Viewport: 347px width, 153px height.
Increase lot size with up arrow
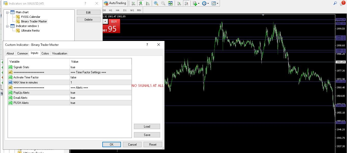coord(105,22)
